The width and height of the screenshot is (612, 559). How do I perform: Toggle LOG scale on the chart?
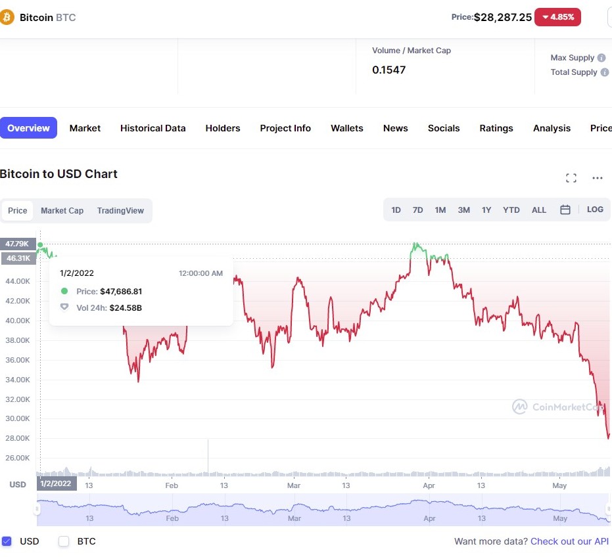pos(595,210)
